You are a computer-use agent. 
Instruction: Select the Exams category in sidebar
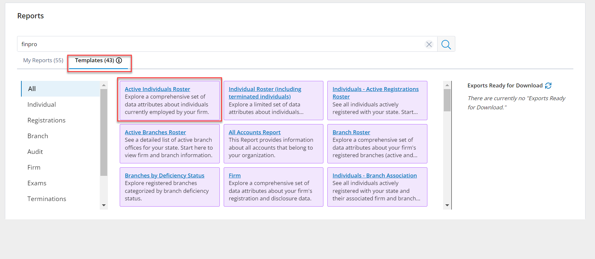[37, 183]
